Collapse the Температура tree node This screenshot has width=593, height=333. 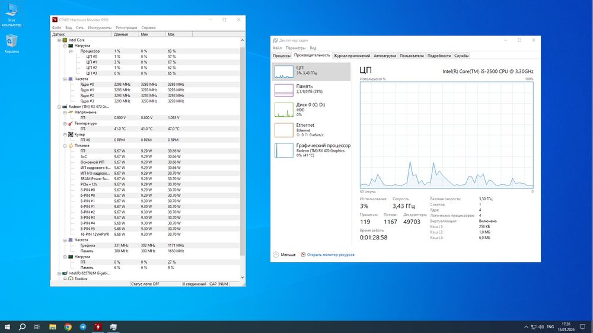tap(65, 124)
